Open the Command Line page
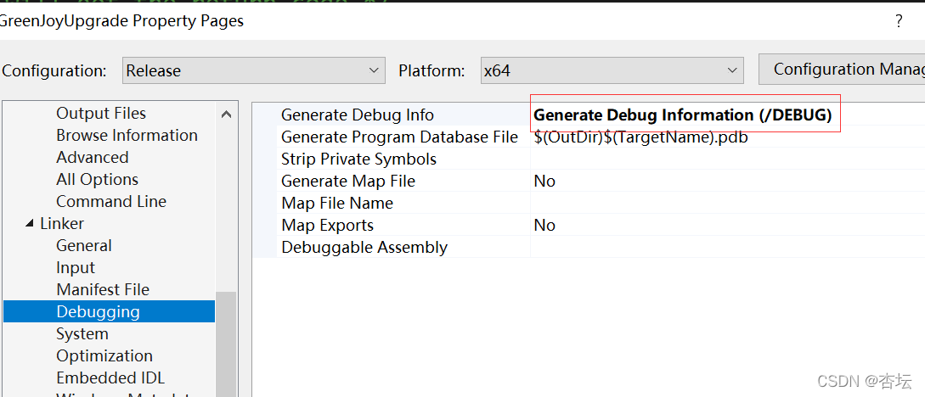This screenshot has width=925, height=397. [x=111, y=201]
